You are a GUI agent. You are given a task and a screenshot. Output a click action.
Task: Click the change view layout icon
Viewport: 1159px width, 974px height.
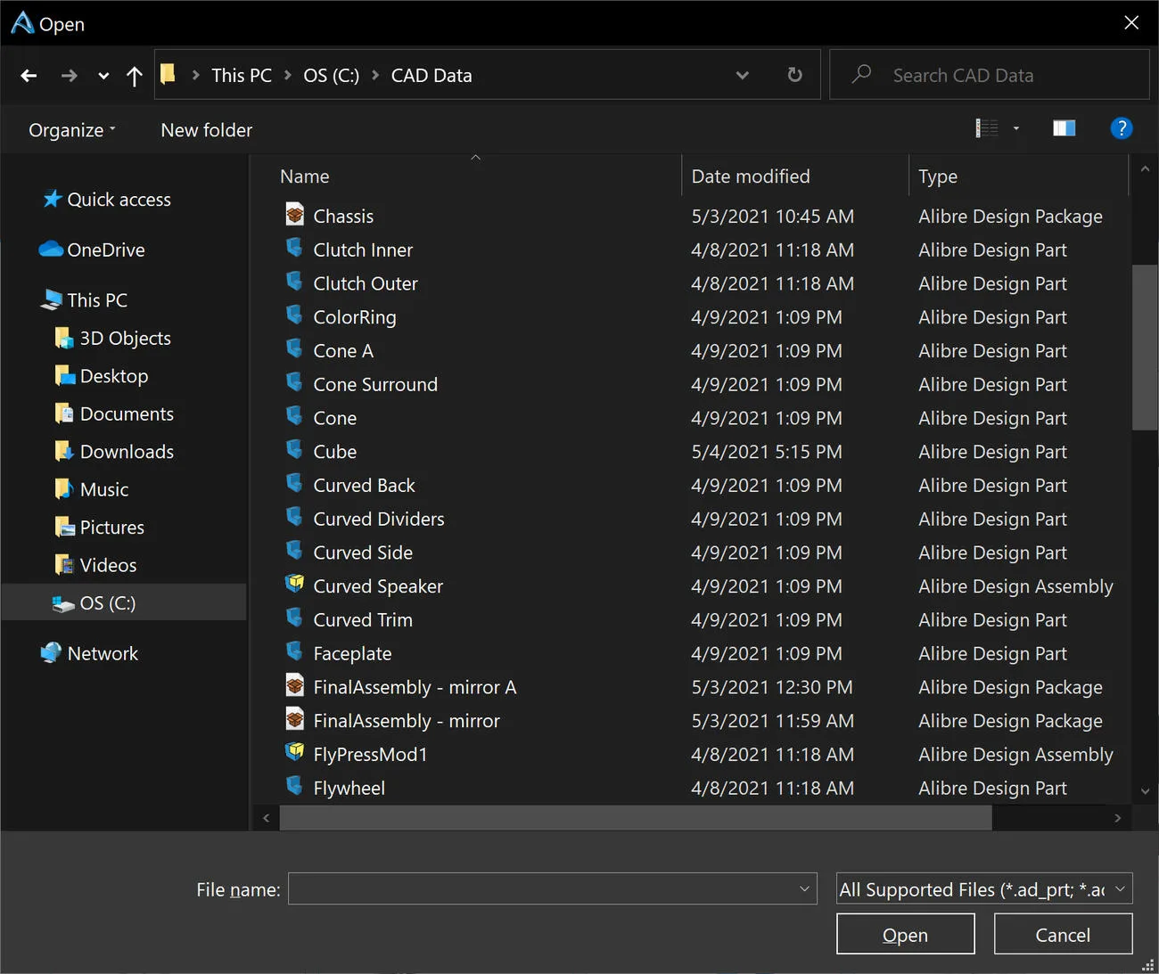tap(987, 128)
